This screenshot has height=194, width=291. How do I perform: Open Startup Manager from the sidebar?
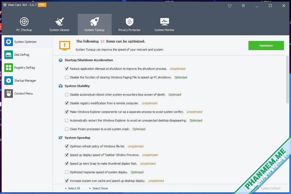pos(27,81)
